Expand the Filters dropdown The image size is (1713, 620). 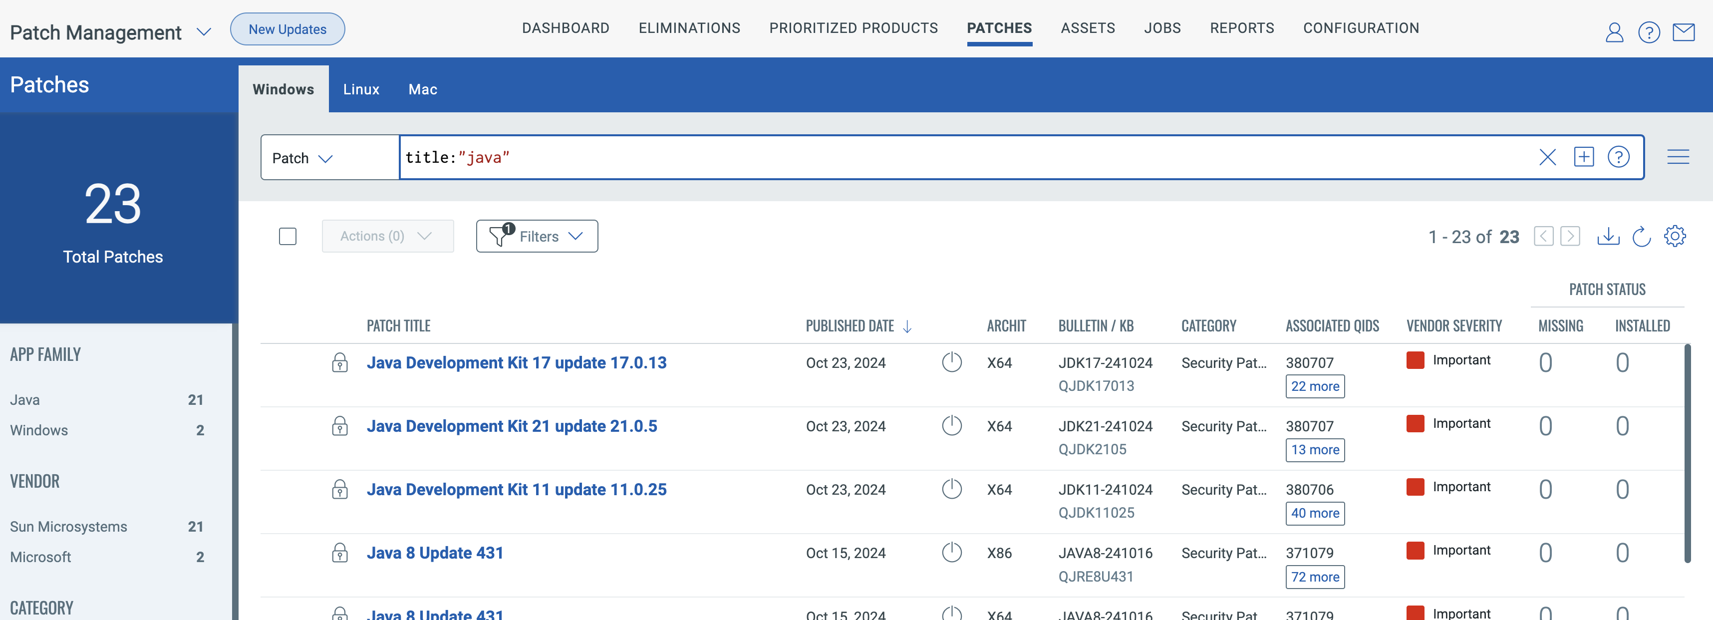pos(537,236)
